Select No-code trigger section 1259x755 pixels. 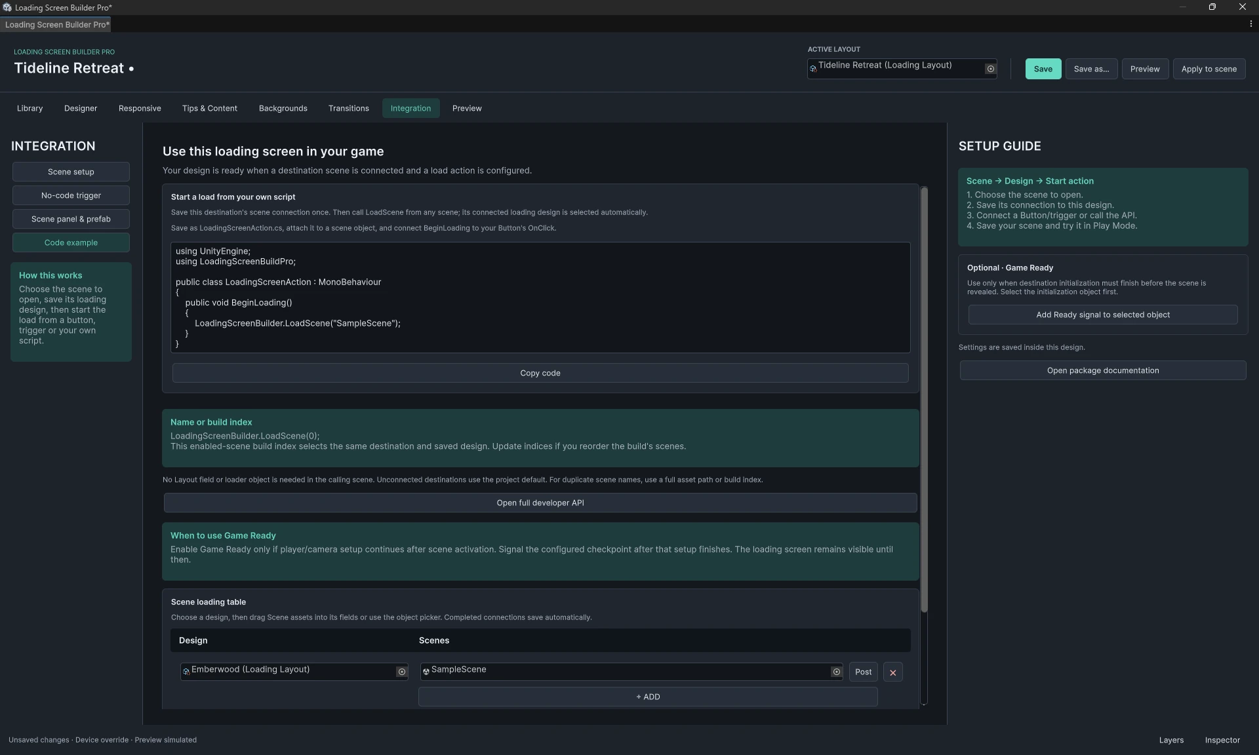tap(71, 195)
